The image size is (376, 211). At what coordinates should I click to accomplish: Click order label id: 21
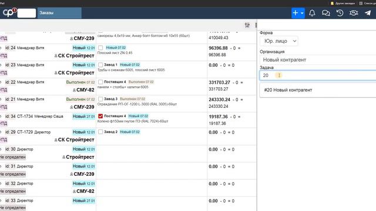pyautogui.click(x=11, y=99)
